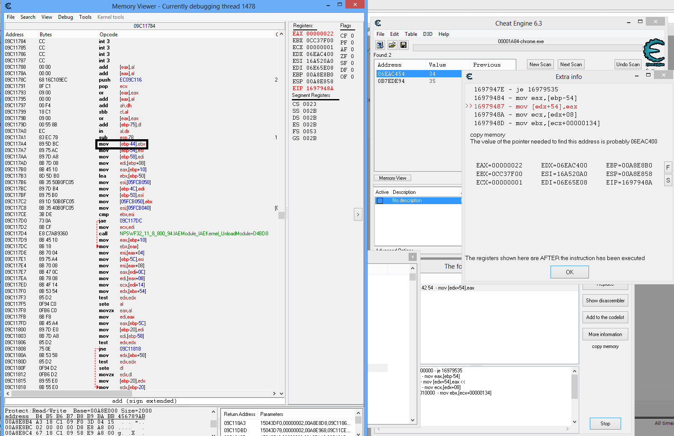The height and width of the screenshot is (436, 674).
Task: Select address 0B7EDE94 in results list
Action: click(x=391, y=81)
